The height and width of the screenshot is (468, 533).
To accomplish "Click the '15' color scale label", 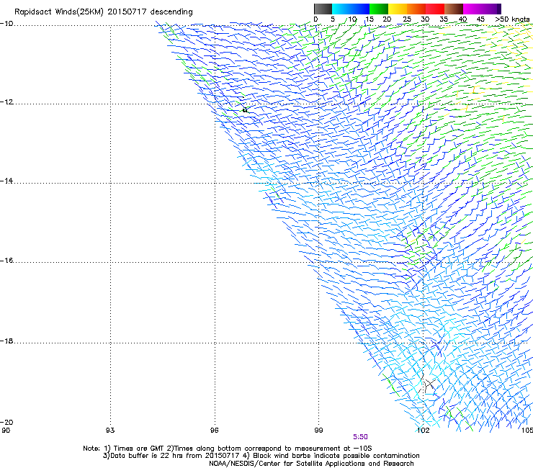I will (369, 19).
